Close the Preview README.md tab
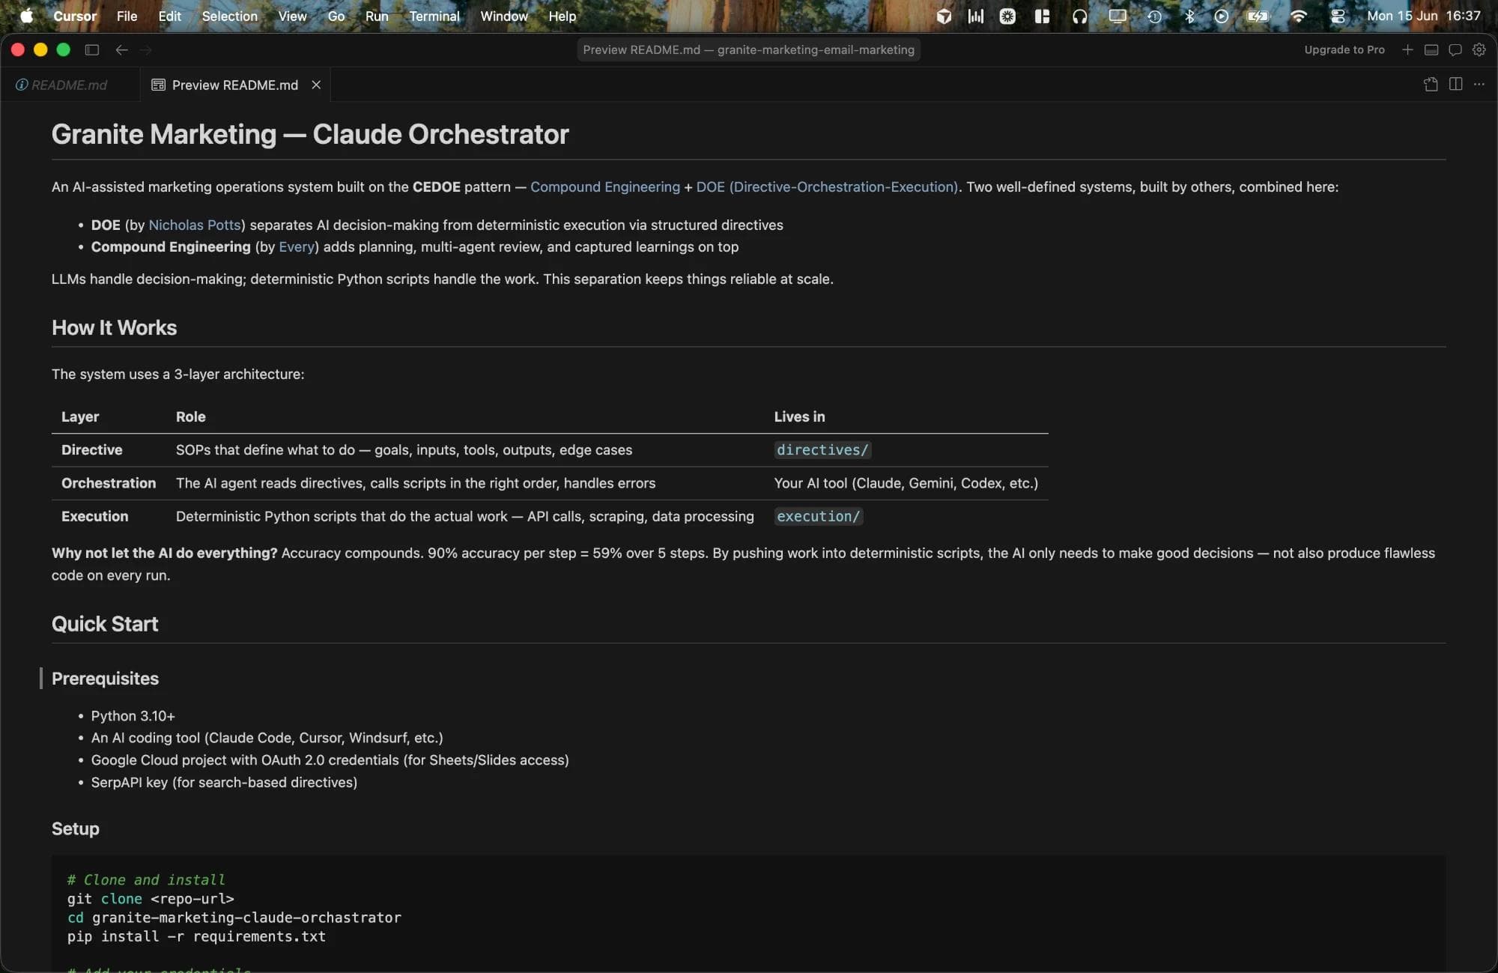Image resolution: width=1498 pixels, height=973 pixels. click(316, 85)
